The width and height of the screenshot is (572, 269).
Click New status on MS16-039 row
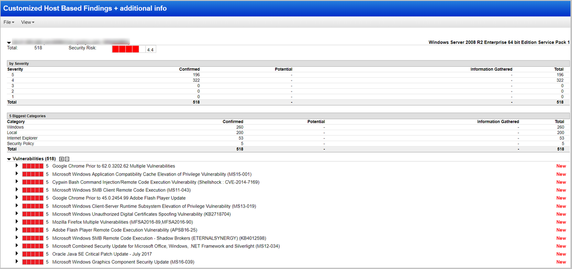pyautogui.click(x=561, y=262)
